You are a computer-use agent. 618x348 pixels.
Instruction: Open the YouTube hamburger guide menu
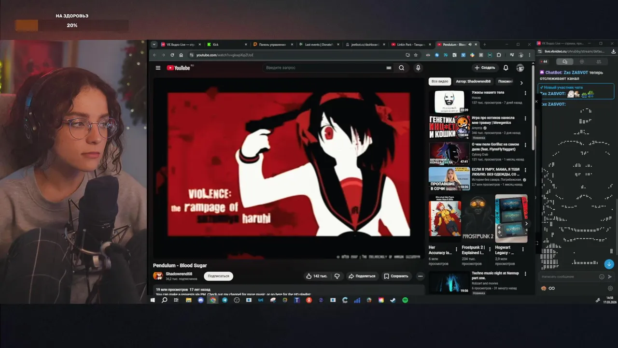[x=158, y=68]
